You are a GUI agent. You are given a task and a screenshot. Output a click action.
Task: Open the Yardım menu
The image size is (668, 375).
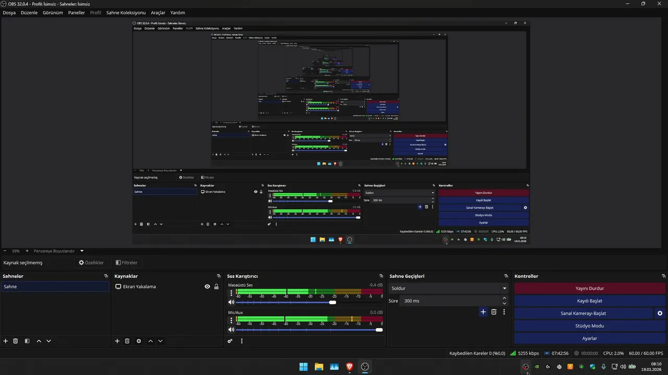(x=177, y=12)
